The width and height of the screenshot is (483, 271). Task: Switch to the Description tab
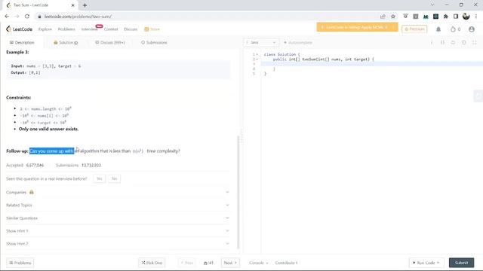click(x=22, y=42)
